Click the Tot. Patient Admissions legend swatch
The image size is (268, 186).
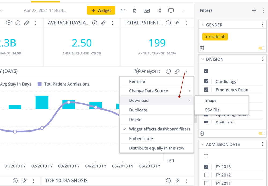(39, 84)
